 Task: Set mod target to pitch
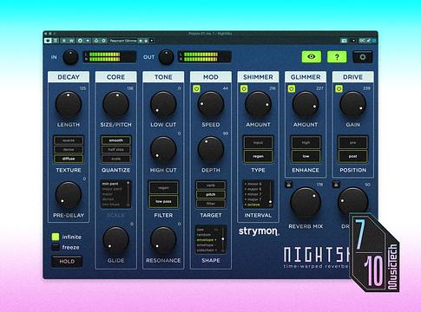pos(211,195)
